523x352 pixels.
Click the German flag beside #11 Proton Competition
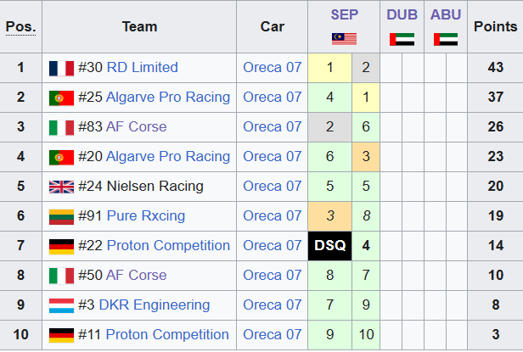pos(61,335)
